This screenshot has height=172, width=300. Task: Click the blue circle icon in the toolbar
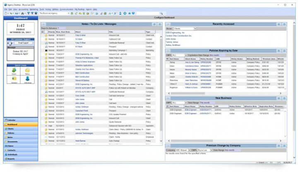point(125,13)
